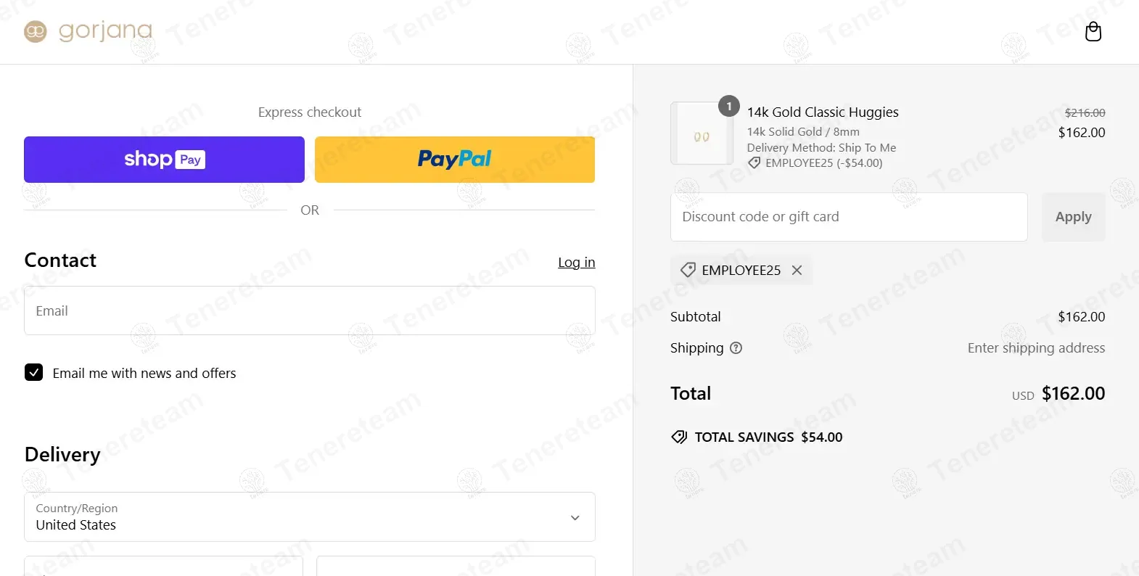Click the Country/Region chevron arrow
The width and height of the screenshot is (1139, 576).
tap(575, 517)
